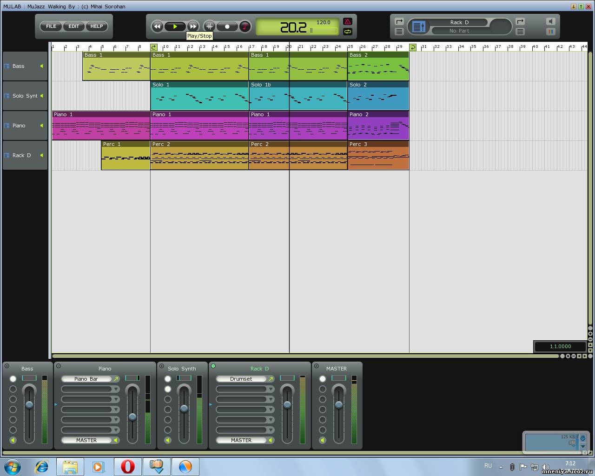Click the speaker icon in top right panel

click(x=550, y=21)
